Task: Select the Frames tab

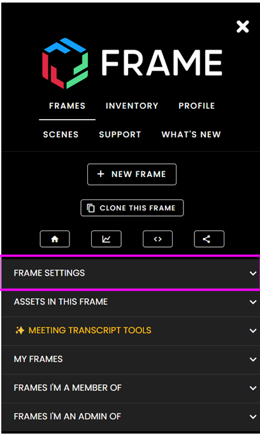Action: coord(67,106)
